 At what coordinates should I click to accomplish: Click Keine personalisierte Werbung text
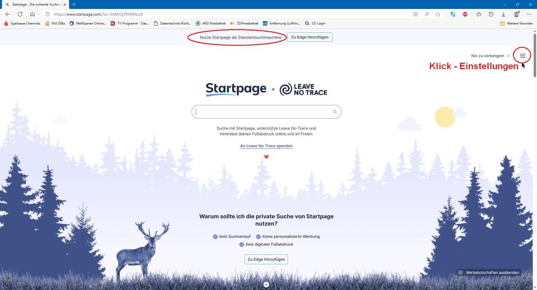291,236
